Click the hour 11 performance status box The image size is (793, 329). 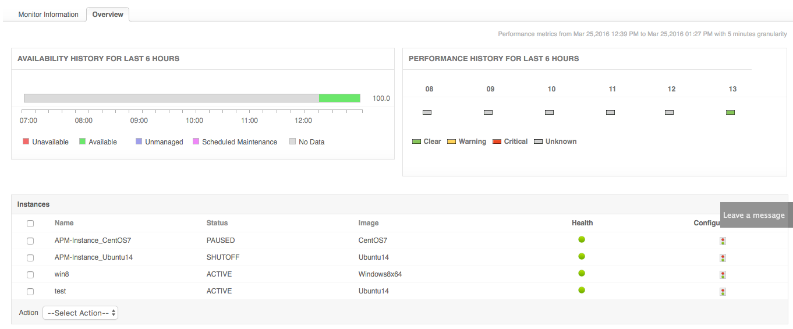(x=611, y=112)
